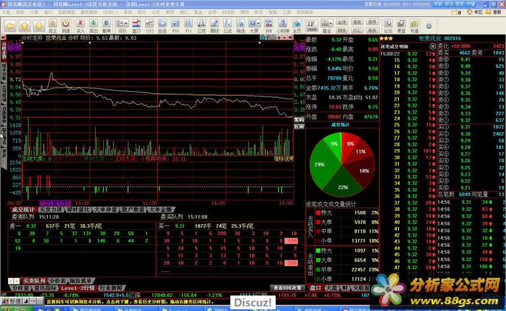
Task: Click the down arrow toolbar icon
Action: click(x=38, y=26)
